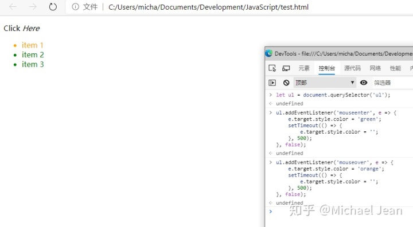Switch to the 控制台 tab
This screenshot has height=227, width=413.
(x=326, y=68)
